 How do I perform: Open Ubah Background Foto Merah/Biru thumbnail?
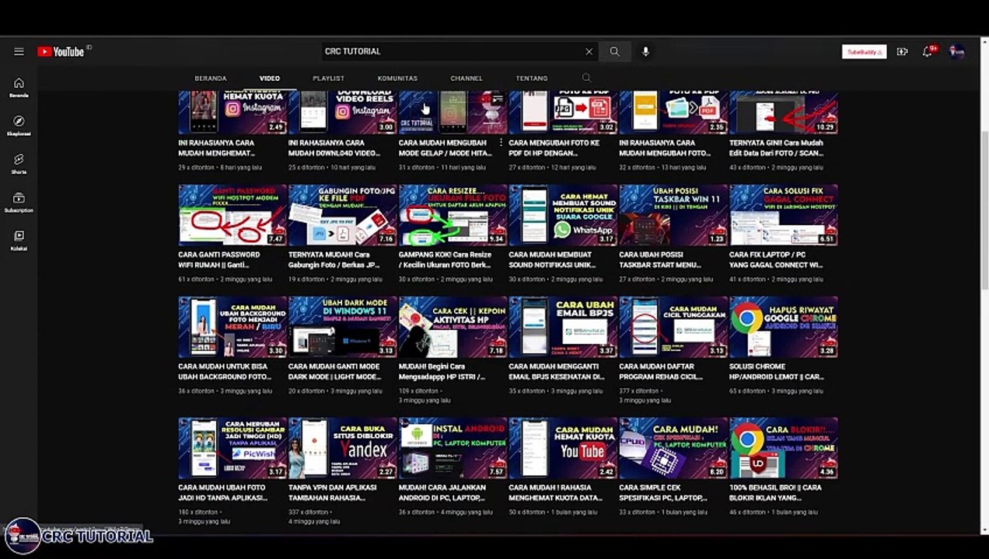pyautogui.click(x=232, y=327)
